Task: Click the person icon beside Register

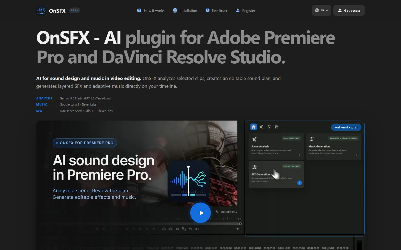Action: point(238,11)
